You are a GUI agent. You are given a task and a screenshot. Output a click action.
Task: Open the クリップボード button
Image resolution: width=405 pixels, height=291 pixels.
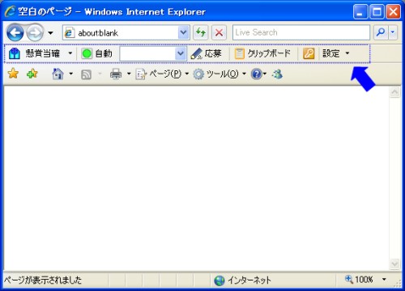click(x=262, y=53)
